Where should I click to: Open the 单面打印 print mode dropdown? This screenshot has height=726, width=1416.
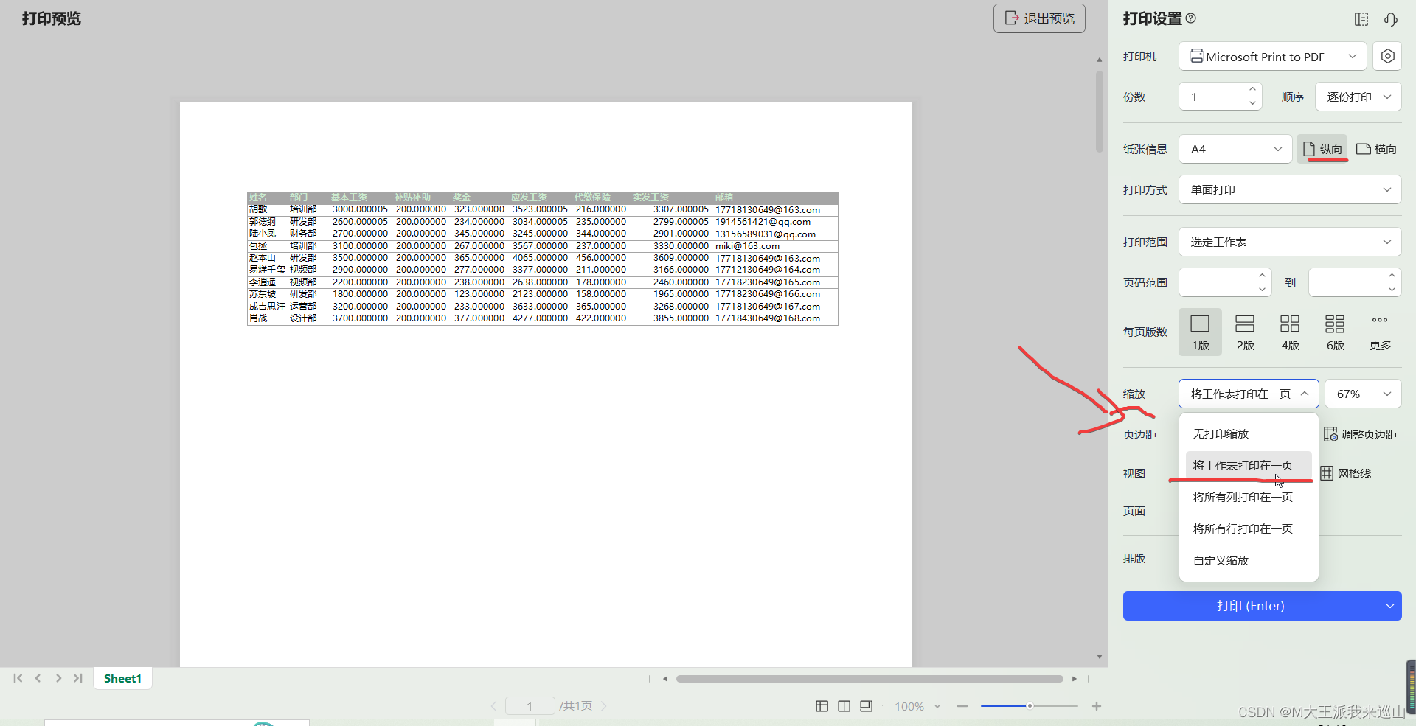(x=1290, y=189)
